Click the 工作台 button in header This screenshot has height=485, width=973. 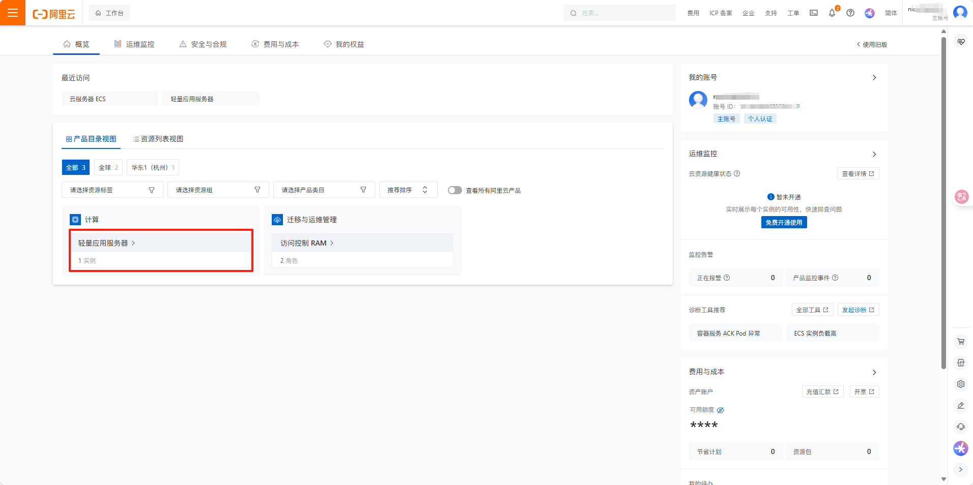pos(109,13)
